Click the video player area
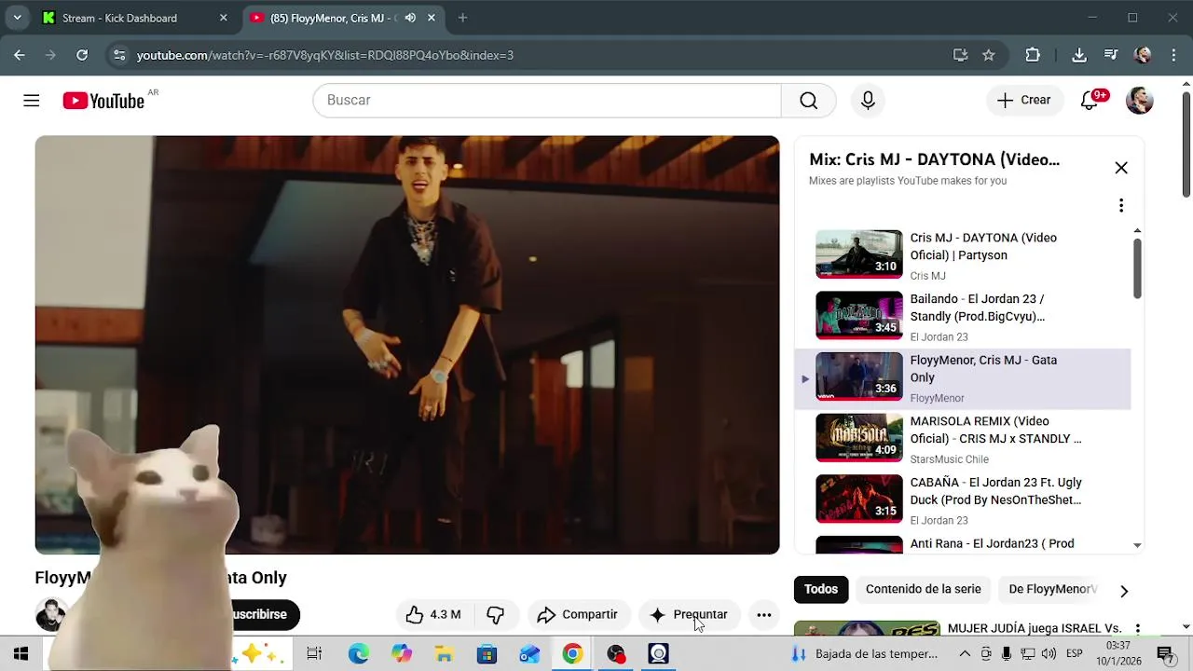Screen dimensions: 1193x671 click(407, 345)
